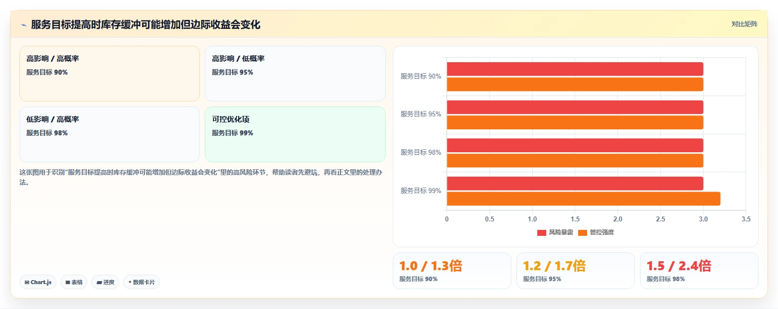This screenshot has height=309, width=778.
Task: Click the 服务目标 98% chart axis label
Action: (421, 153)
